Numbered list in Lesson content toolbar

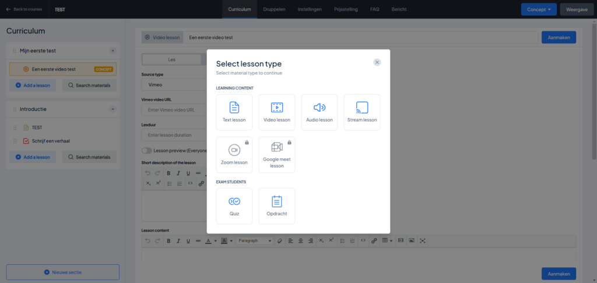(x=353, y=240)
